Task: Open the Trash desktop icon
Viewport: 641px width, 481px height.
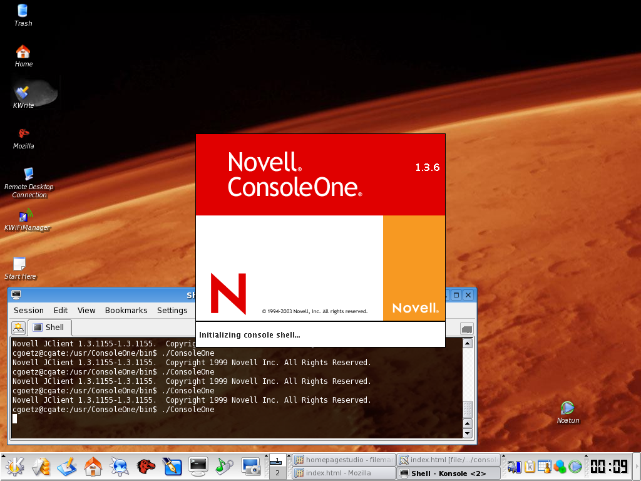Action: click(23, 15)
